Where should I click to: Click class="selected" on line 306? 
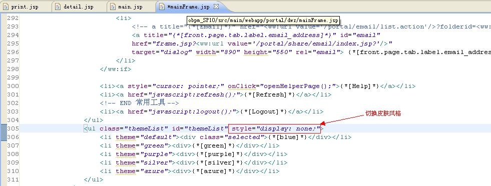(x=232, y=137)
